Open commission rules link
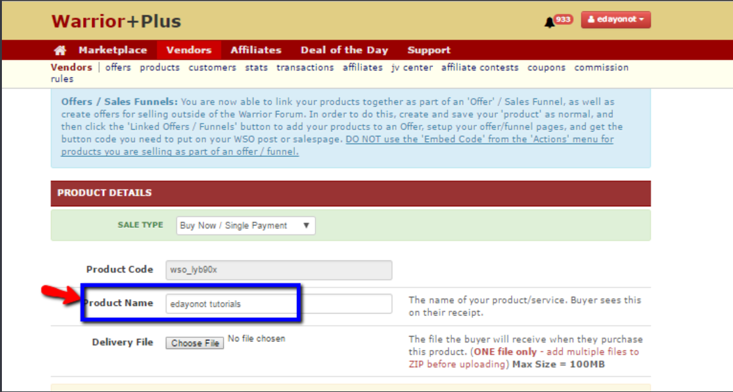Screen dimensions: 733x392 [340, 73]
